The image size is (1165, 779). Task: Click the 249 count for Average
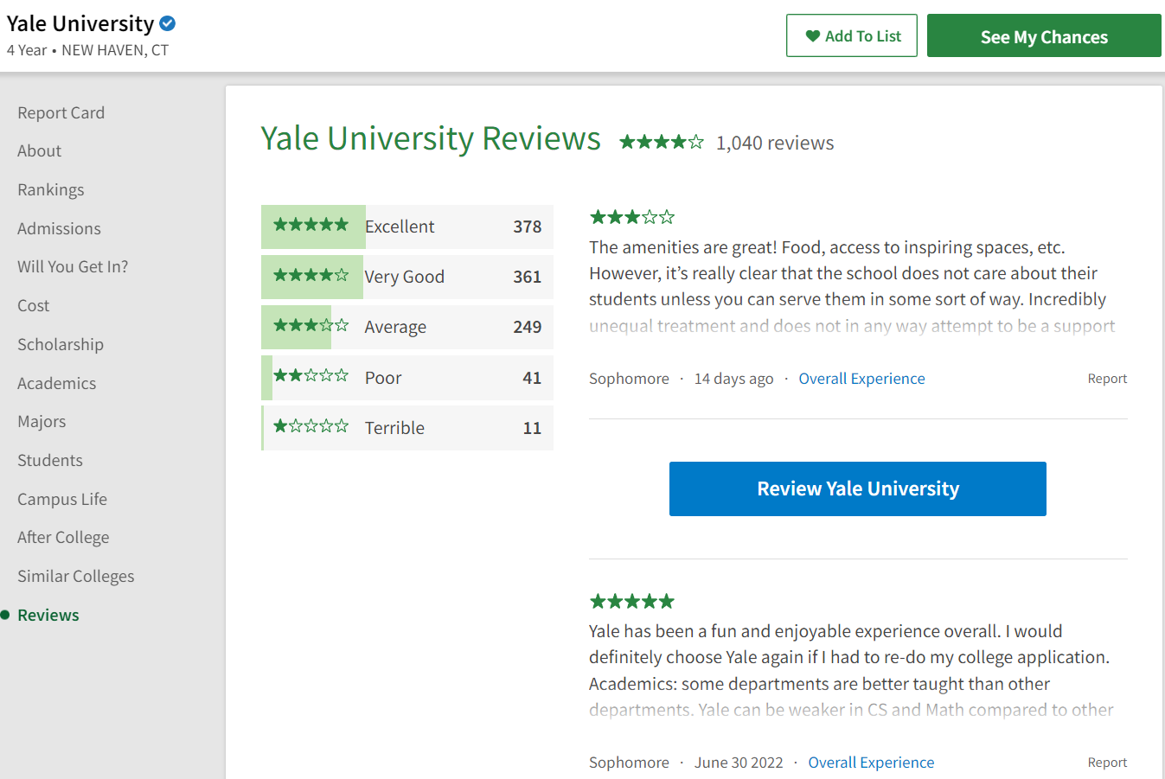528,327
